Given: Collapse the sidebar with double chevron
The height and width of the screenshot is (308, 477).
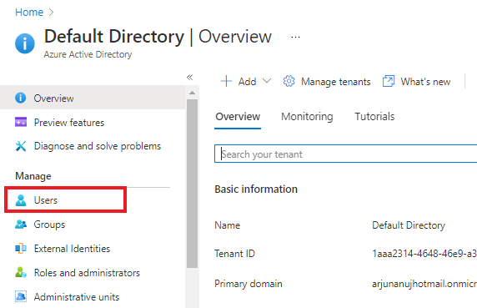Looking at the screenshot, I should [190, 77].
